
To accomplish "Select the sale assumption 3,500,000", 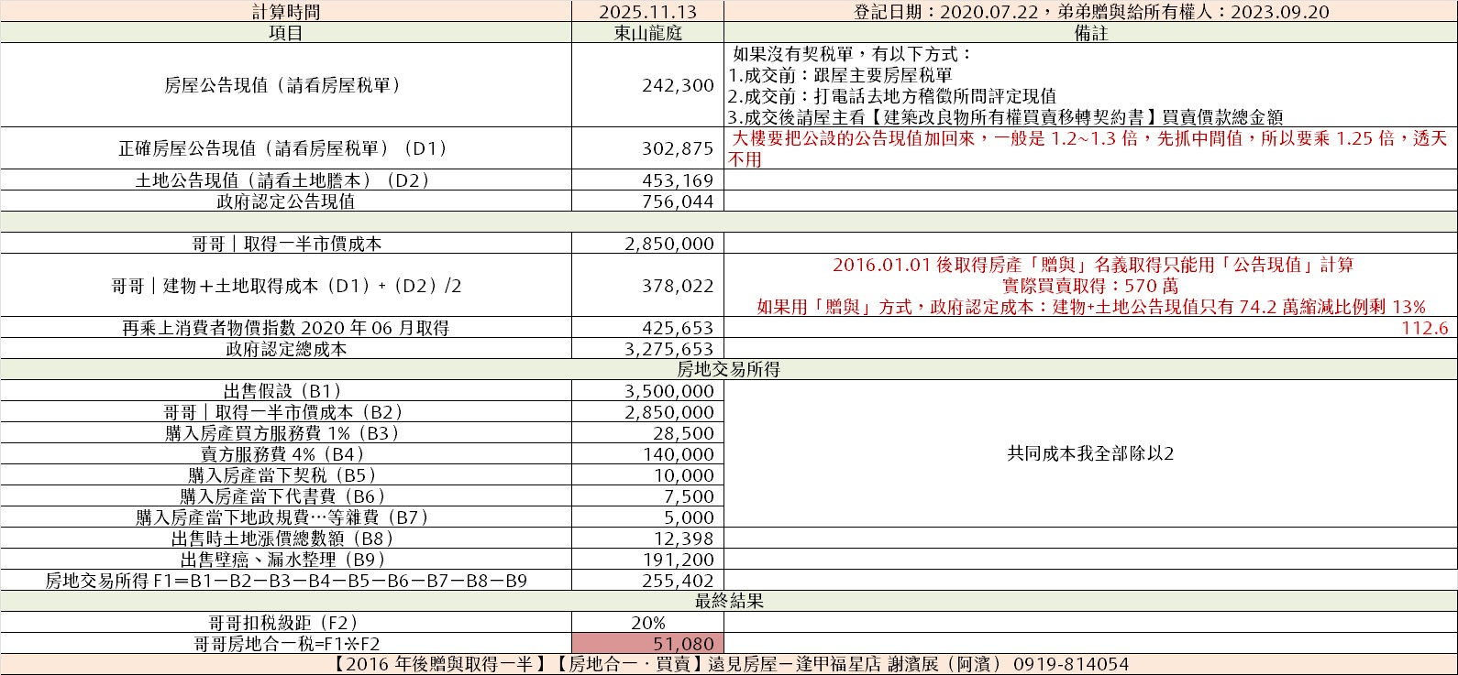I will point(668,391).
